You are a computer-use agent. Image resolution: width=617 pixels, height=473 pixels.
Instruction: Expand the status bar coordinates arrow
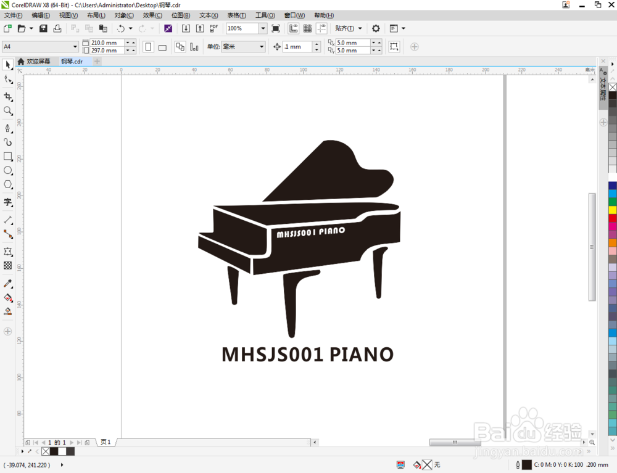[62, 465]
